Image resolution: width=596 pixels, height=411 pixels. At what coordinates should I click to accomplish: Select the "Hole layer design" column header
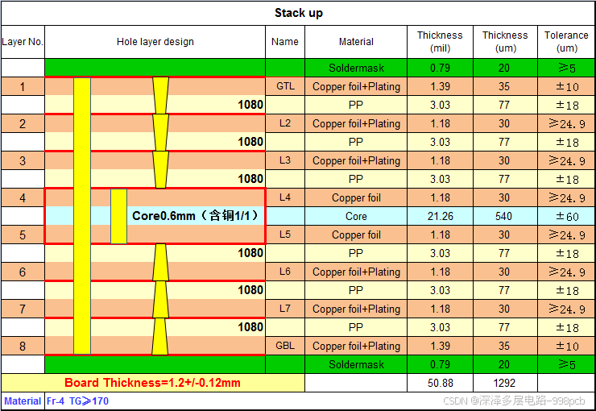155,42
